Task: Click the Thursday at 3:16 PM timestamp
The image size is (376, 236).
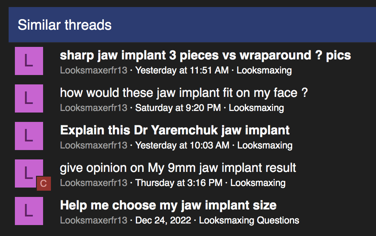Action: point(179,183)
